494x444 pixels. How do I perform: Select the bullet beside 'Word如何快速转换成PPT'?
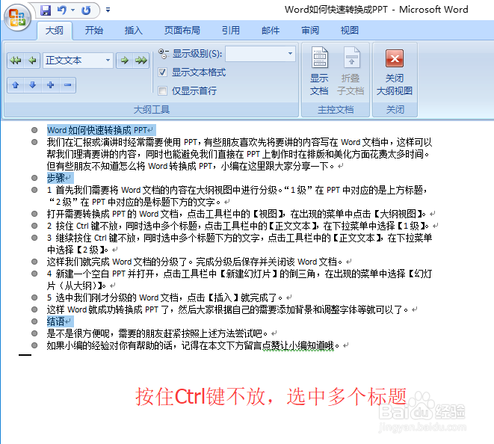pos(34,130)
